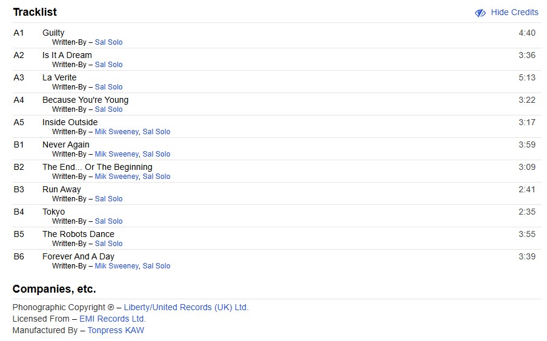
Task: Open Sal Solo under Because You're Young
Action: (108, 109)
